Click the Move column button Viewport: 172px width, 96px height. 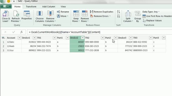[63, 16]
